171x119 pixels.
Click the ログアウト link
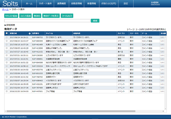click(156, 5)
